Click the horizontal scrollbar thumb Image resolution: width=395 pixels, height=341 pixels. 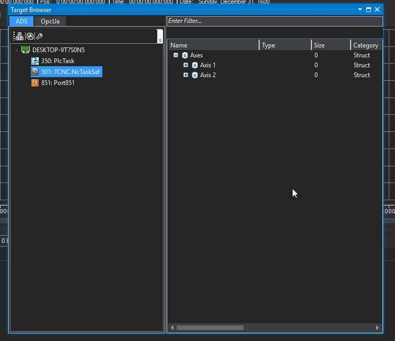(210, 327)
